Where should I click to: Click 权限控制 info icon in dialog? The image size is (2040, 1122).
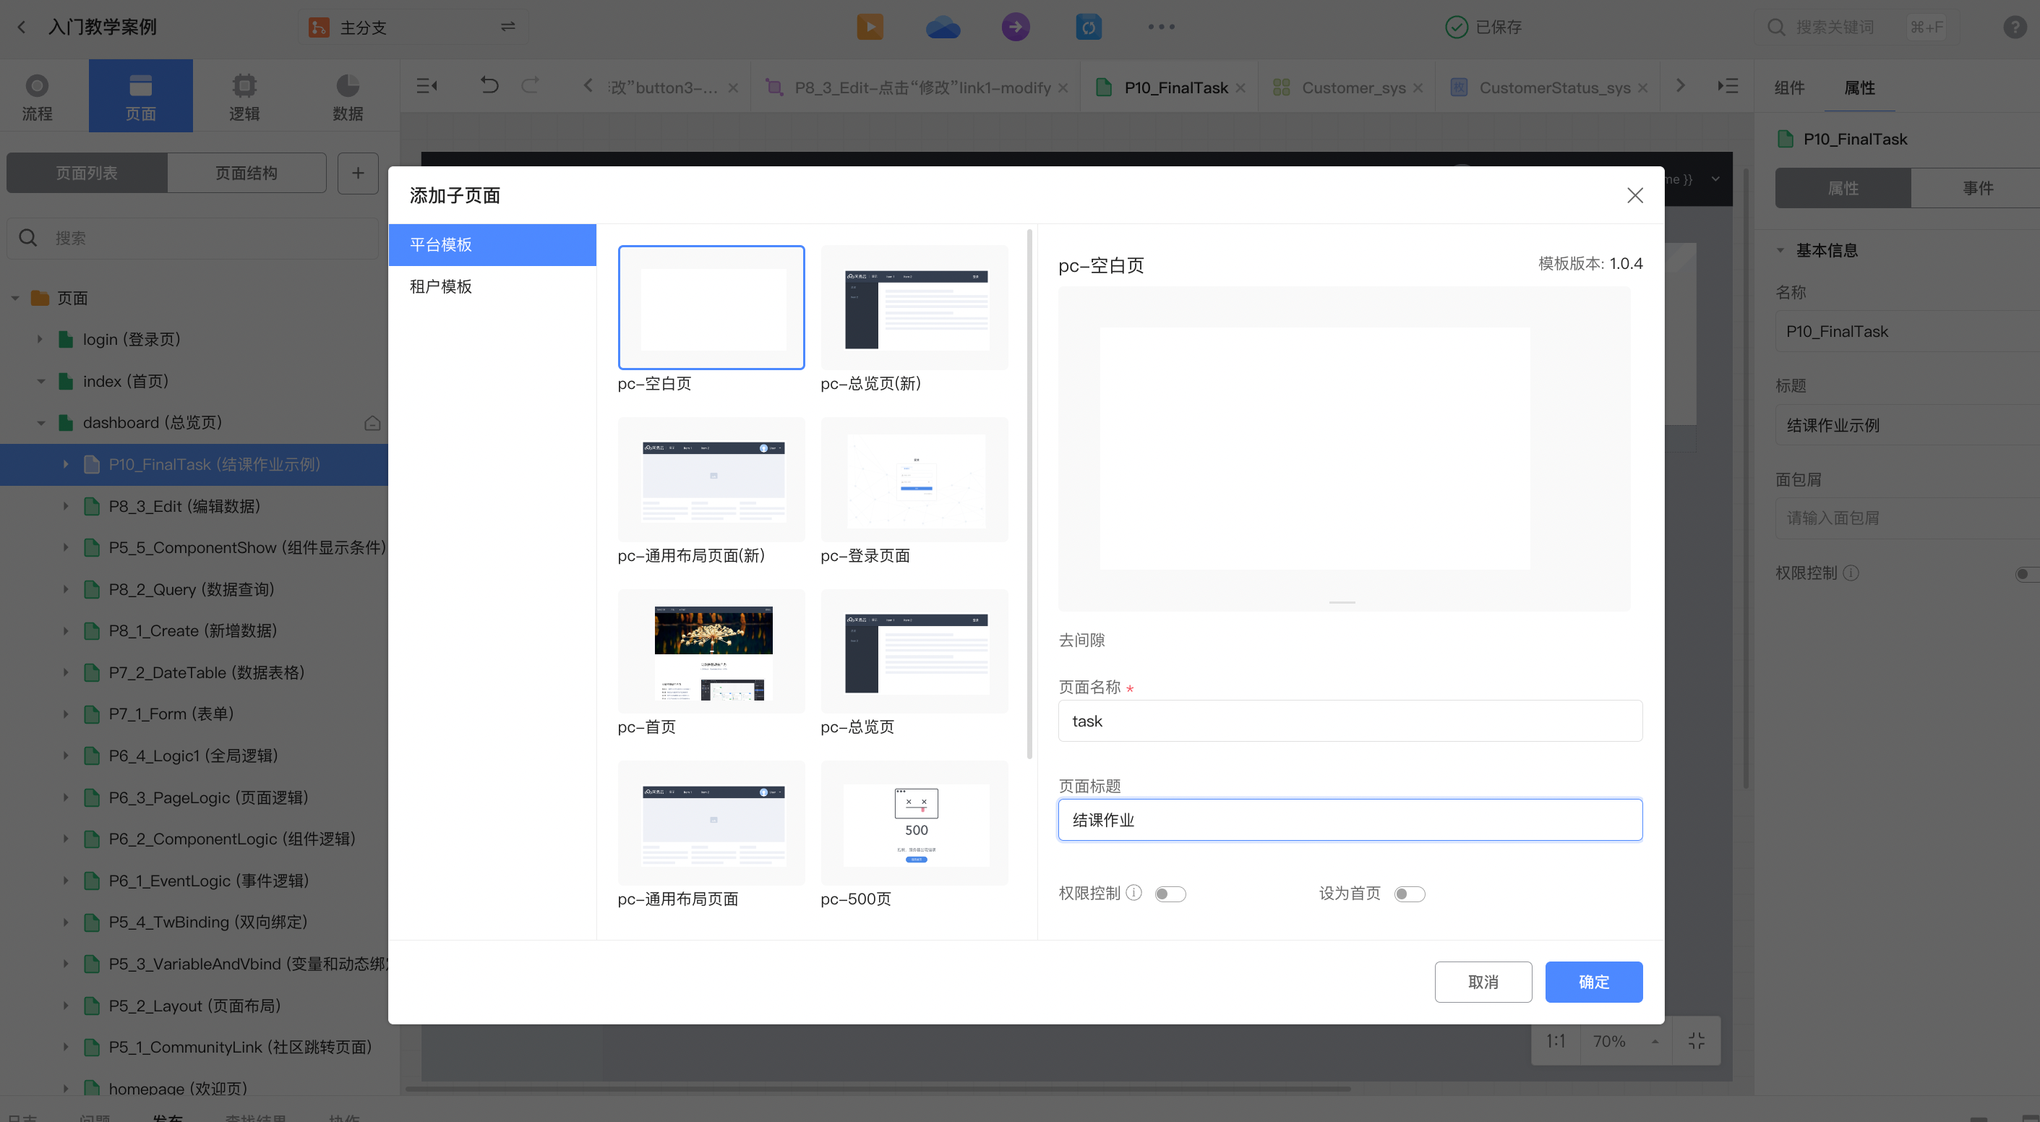click(1134, 893)
